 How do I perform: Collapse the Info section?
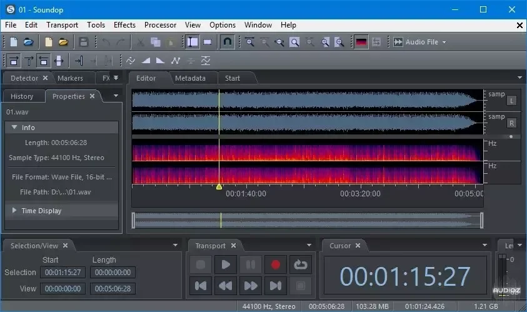14,127
